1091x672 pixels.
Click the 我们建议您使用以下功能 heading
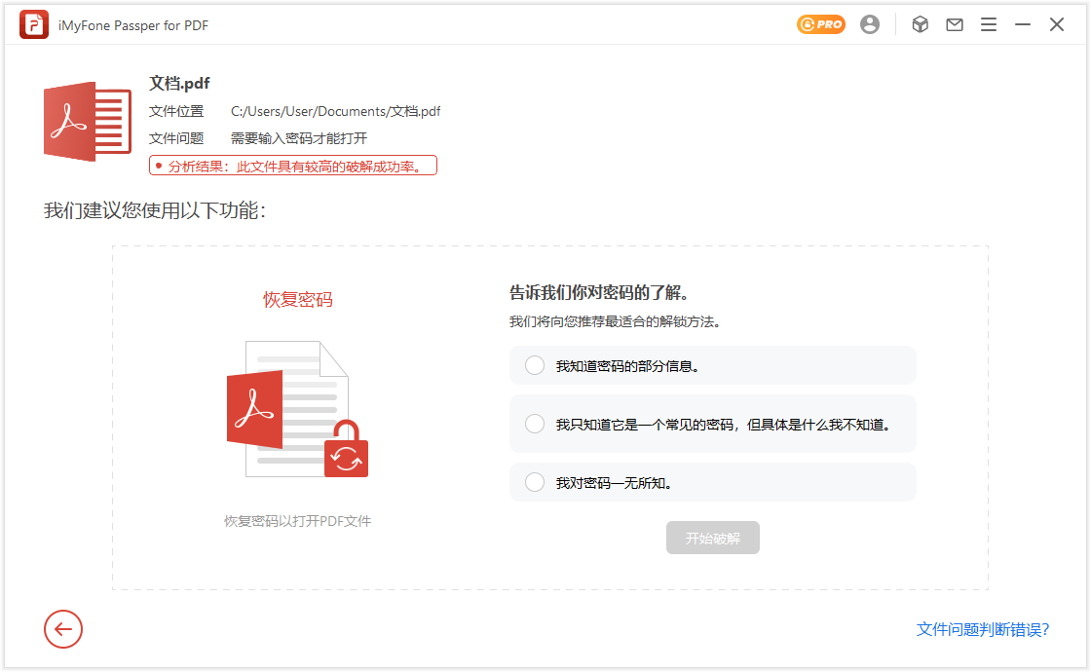(155, 210)
